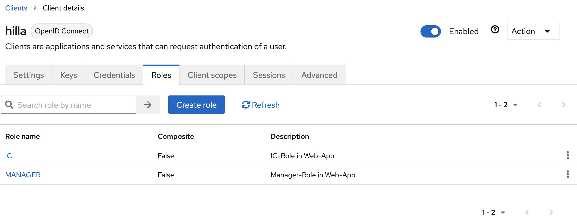Image resolution: width=577 pixels, height=220 pixels.
Task: Click the OpenID Connect label badge
Action: point(62,31)
